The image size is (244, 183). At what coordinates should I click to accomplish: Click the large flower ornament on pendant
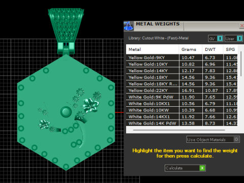point(90,105)
